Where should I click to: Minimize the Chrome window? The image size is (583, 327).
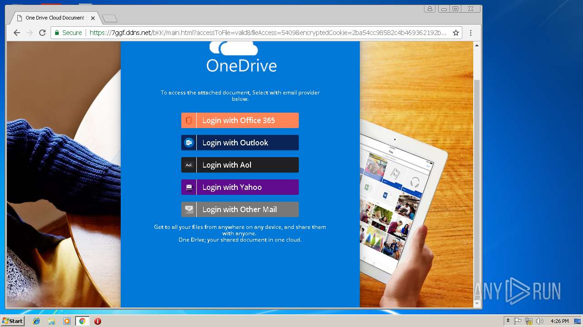[x=444, y=9]
